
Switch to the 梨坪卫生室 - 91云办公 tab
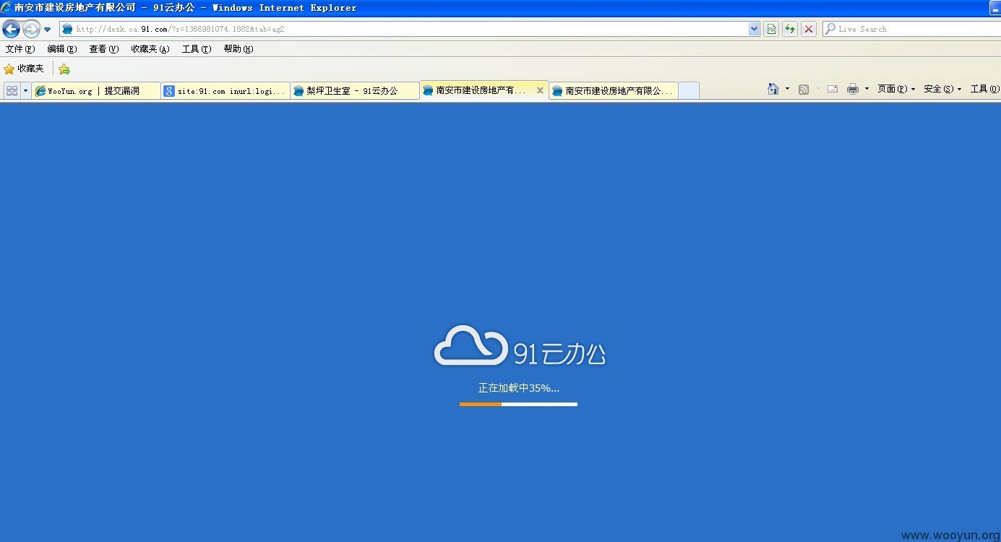[355, 91]
